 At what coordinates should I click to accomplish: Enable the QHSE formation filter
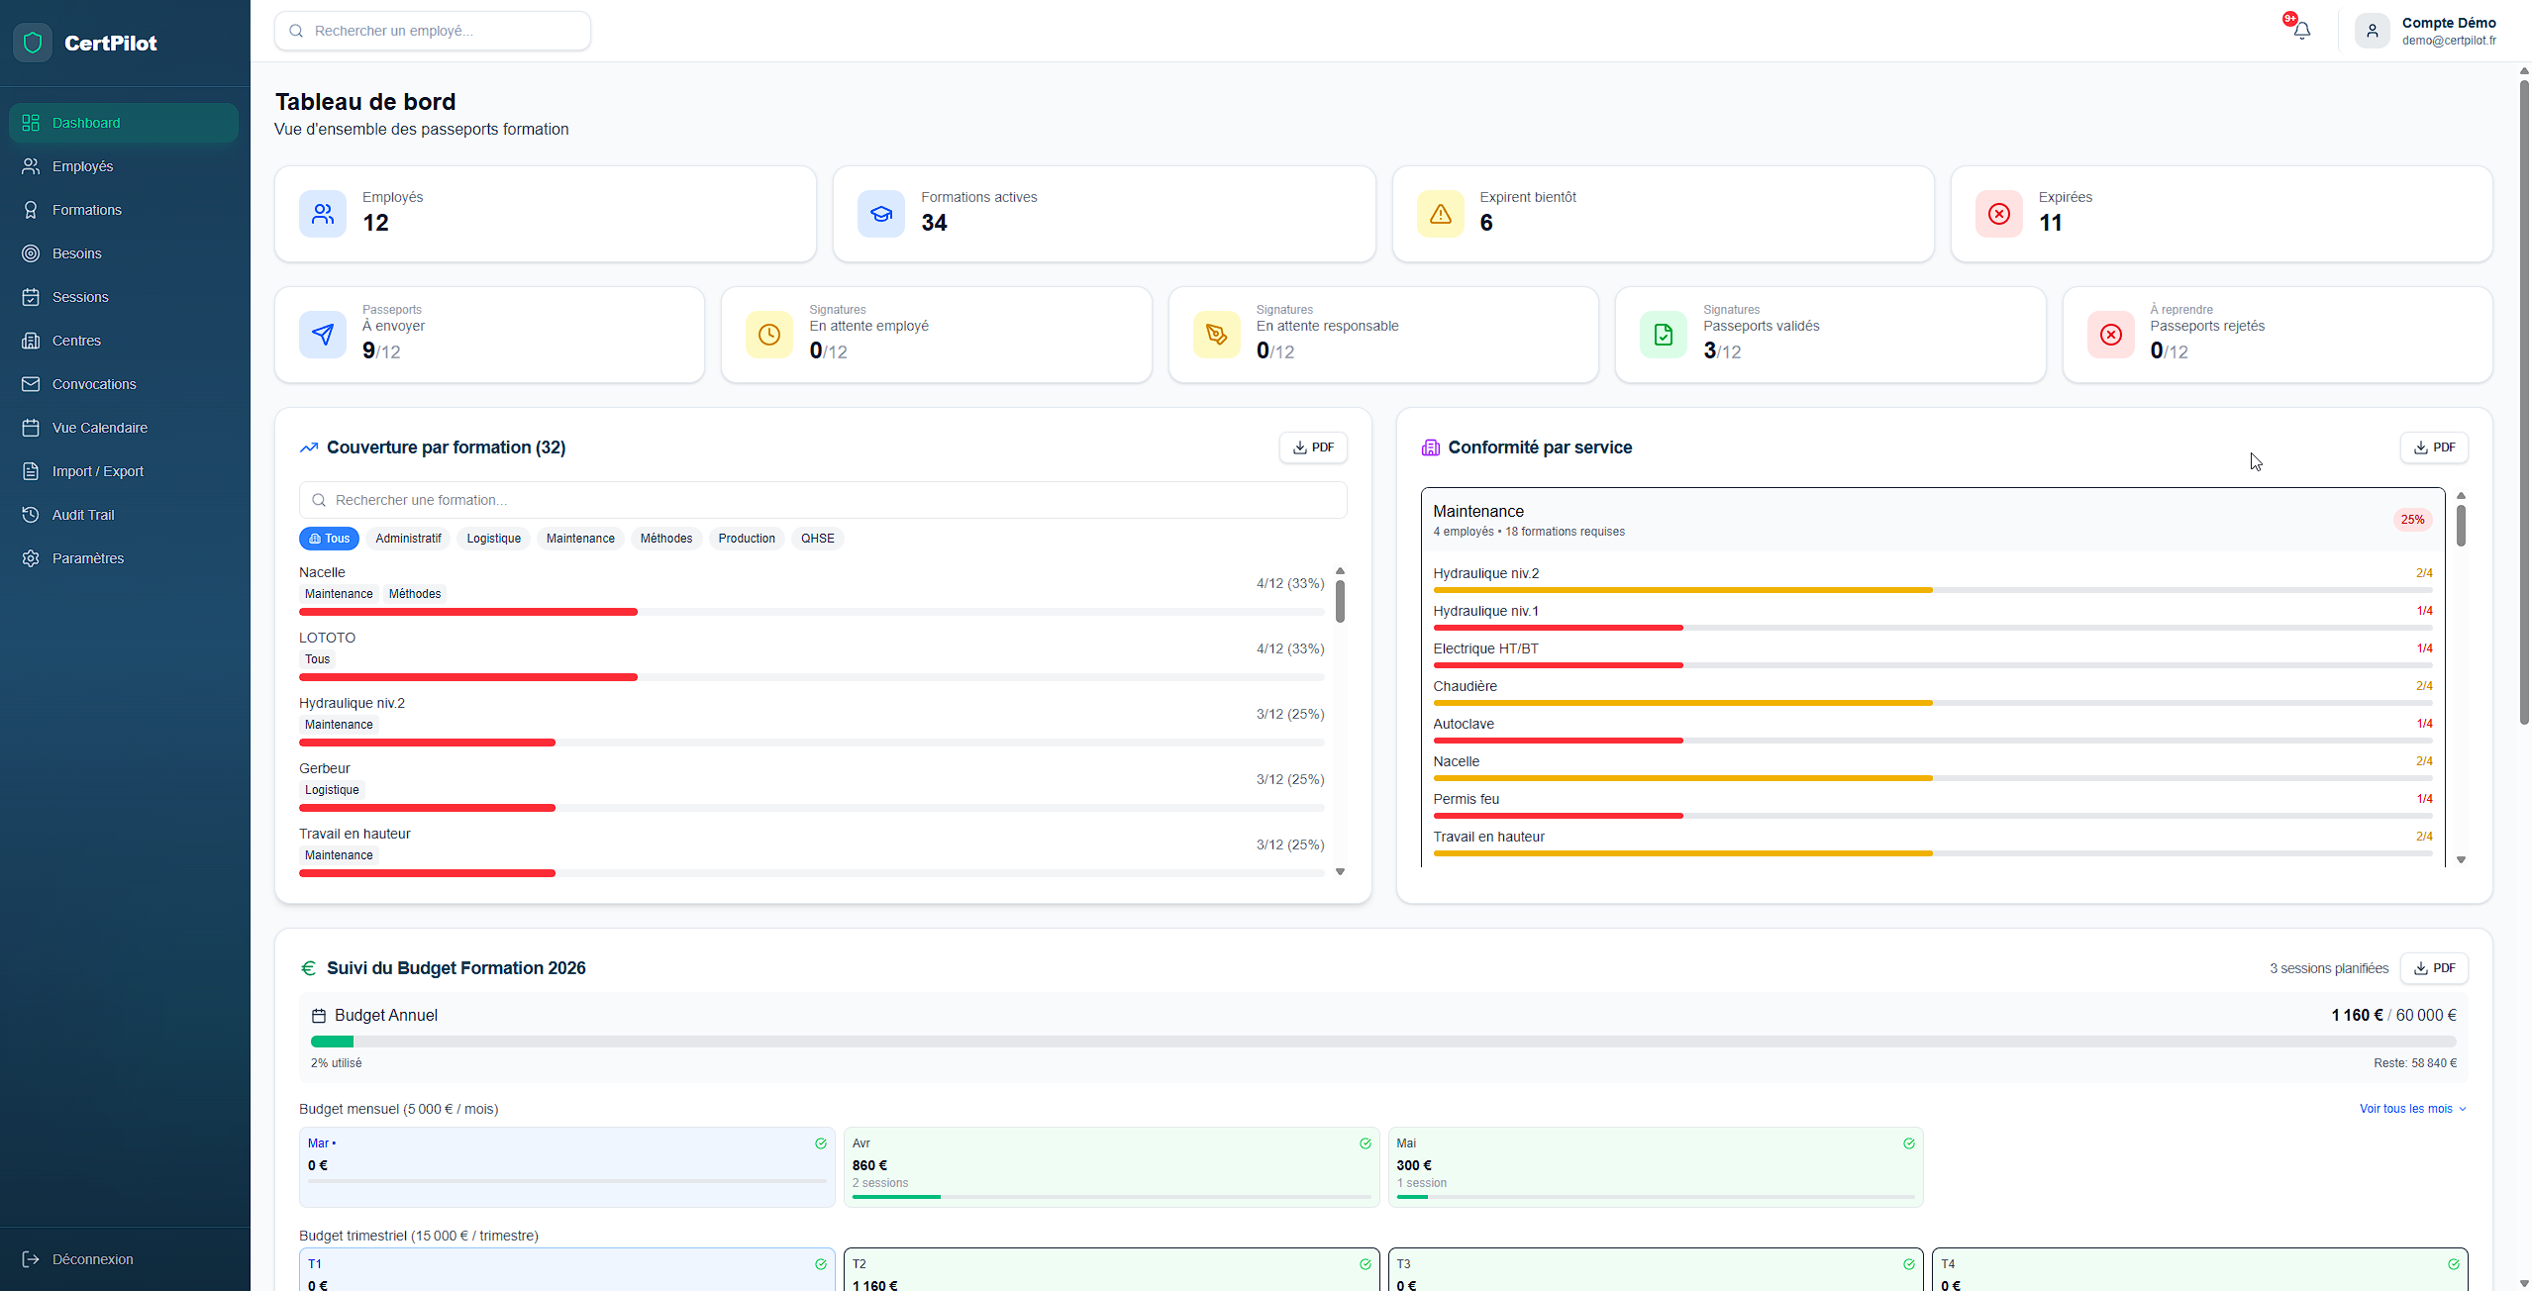point(817,538)
